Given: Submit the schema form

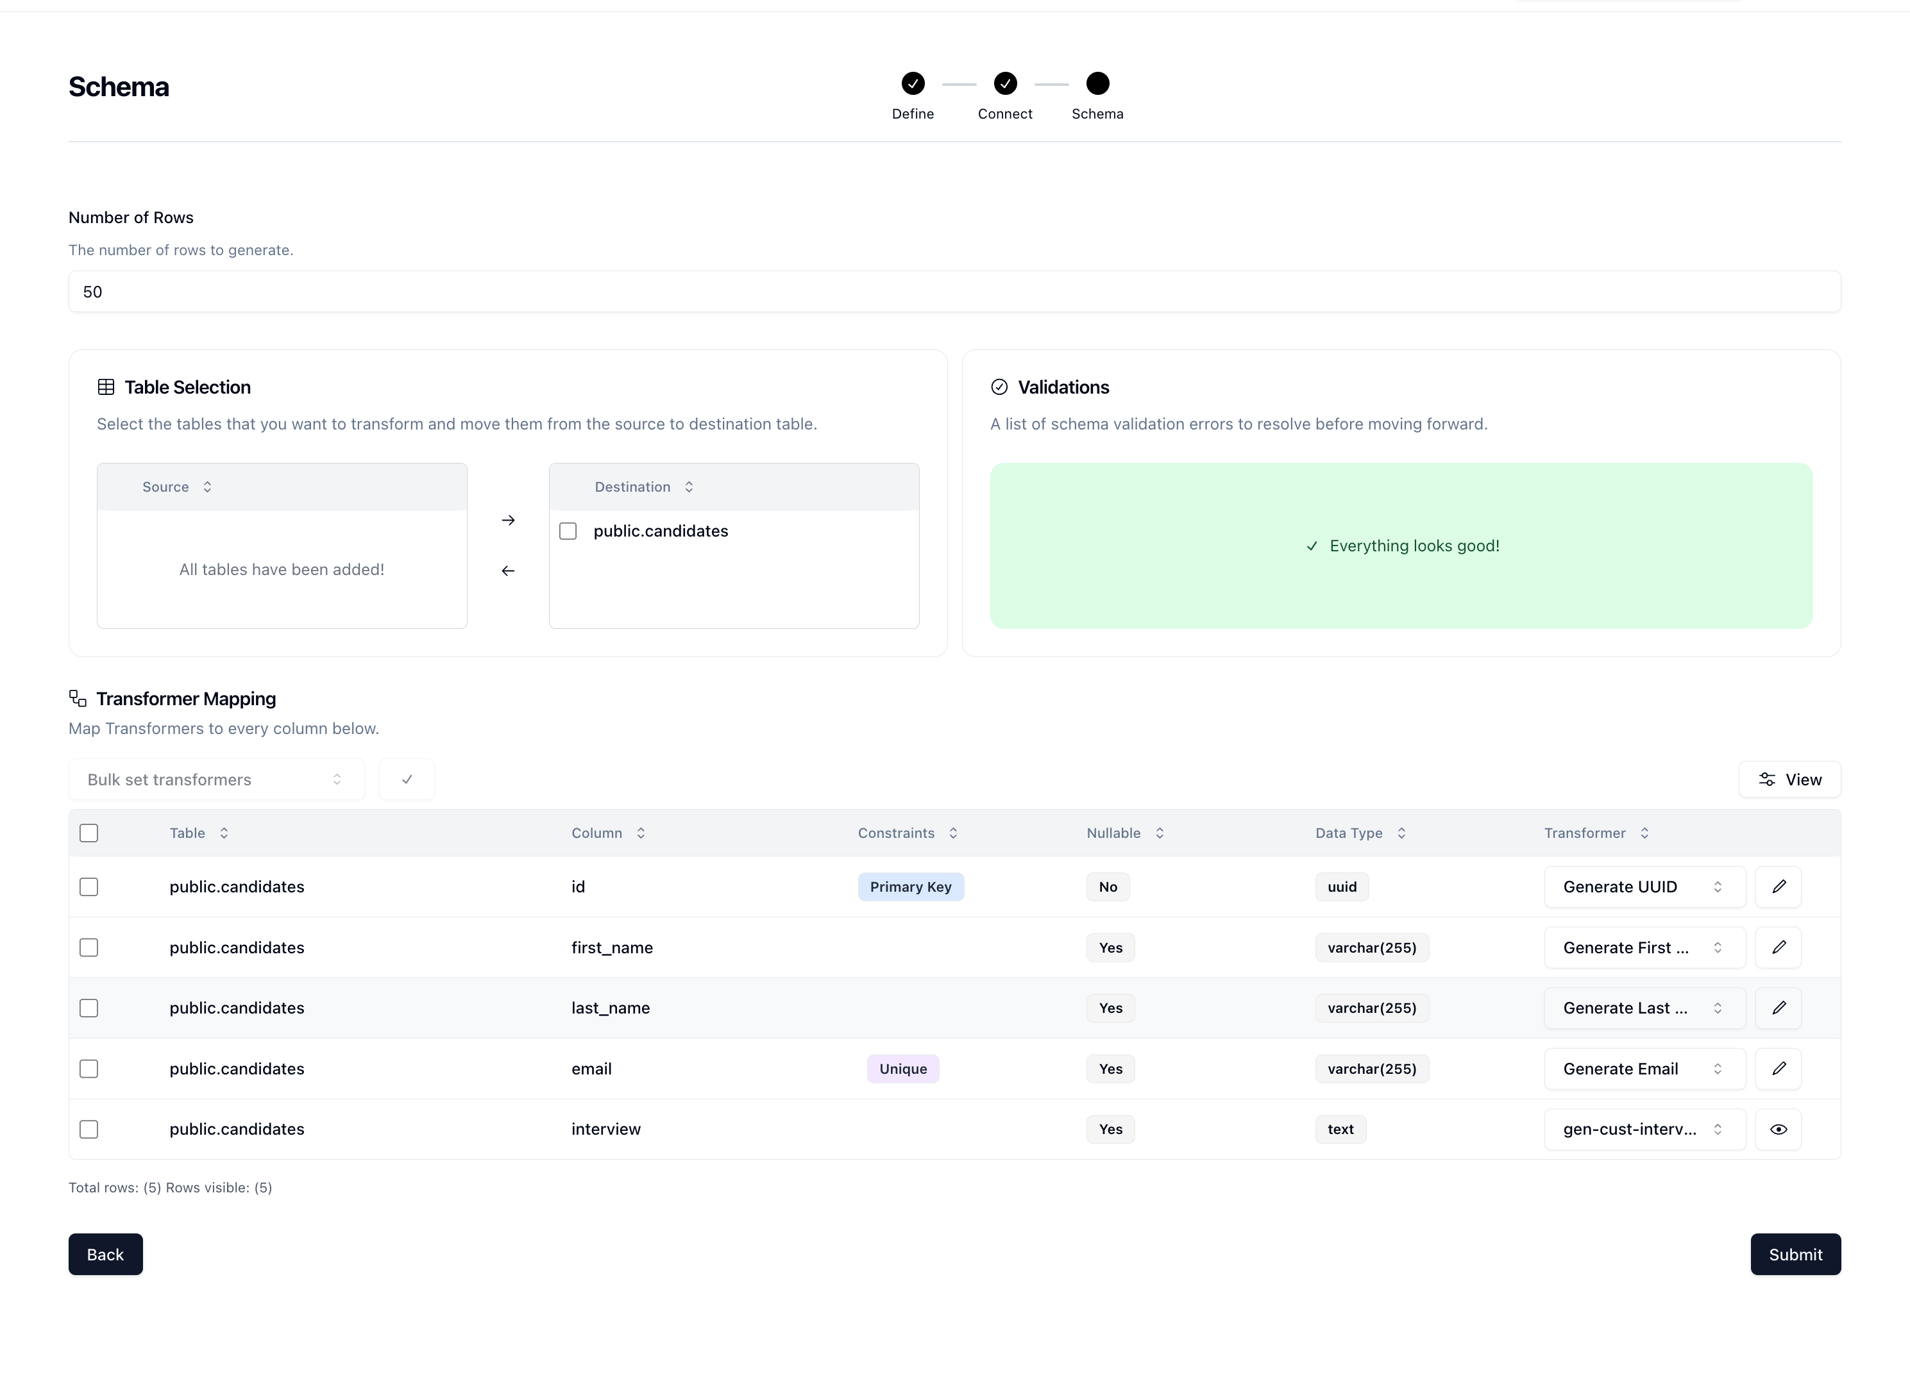Looking at the screenshot, I should [x=1795, y=1254].
